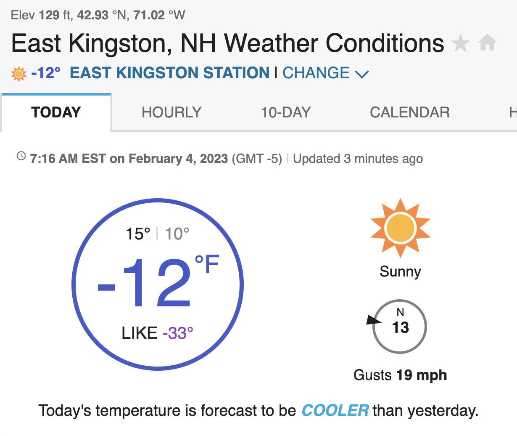Open the HOURLY tab
The width and height of the screenshot is (517, 436).
(x=171, y=112)
